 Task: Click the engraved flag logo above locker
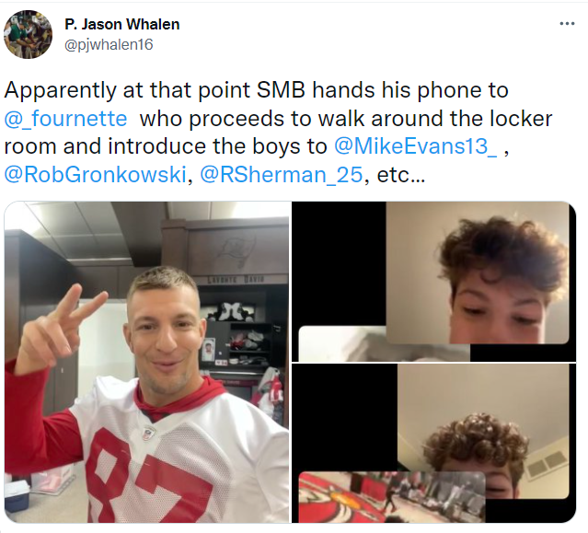click(236, 250)
